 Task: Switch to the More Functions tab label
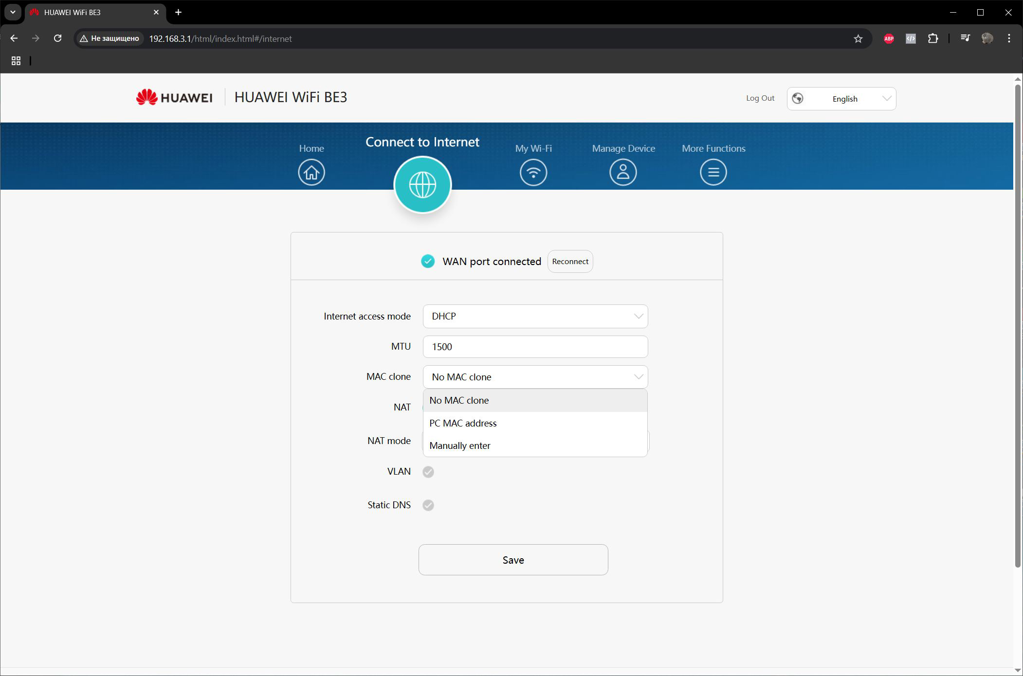(713, 148)
